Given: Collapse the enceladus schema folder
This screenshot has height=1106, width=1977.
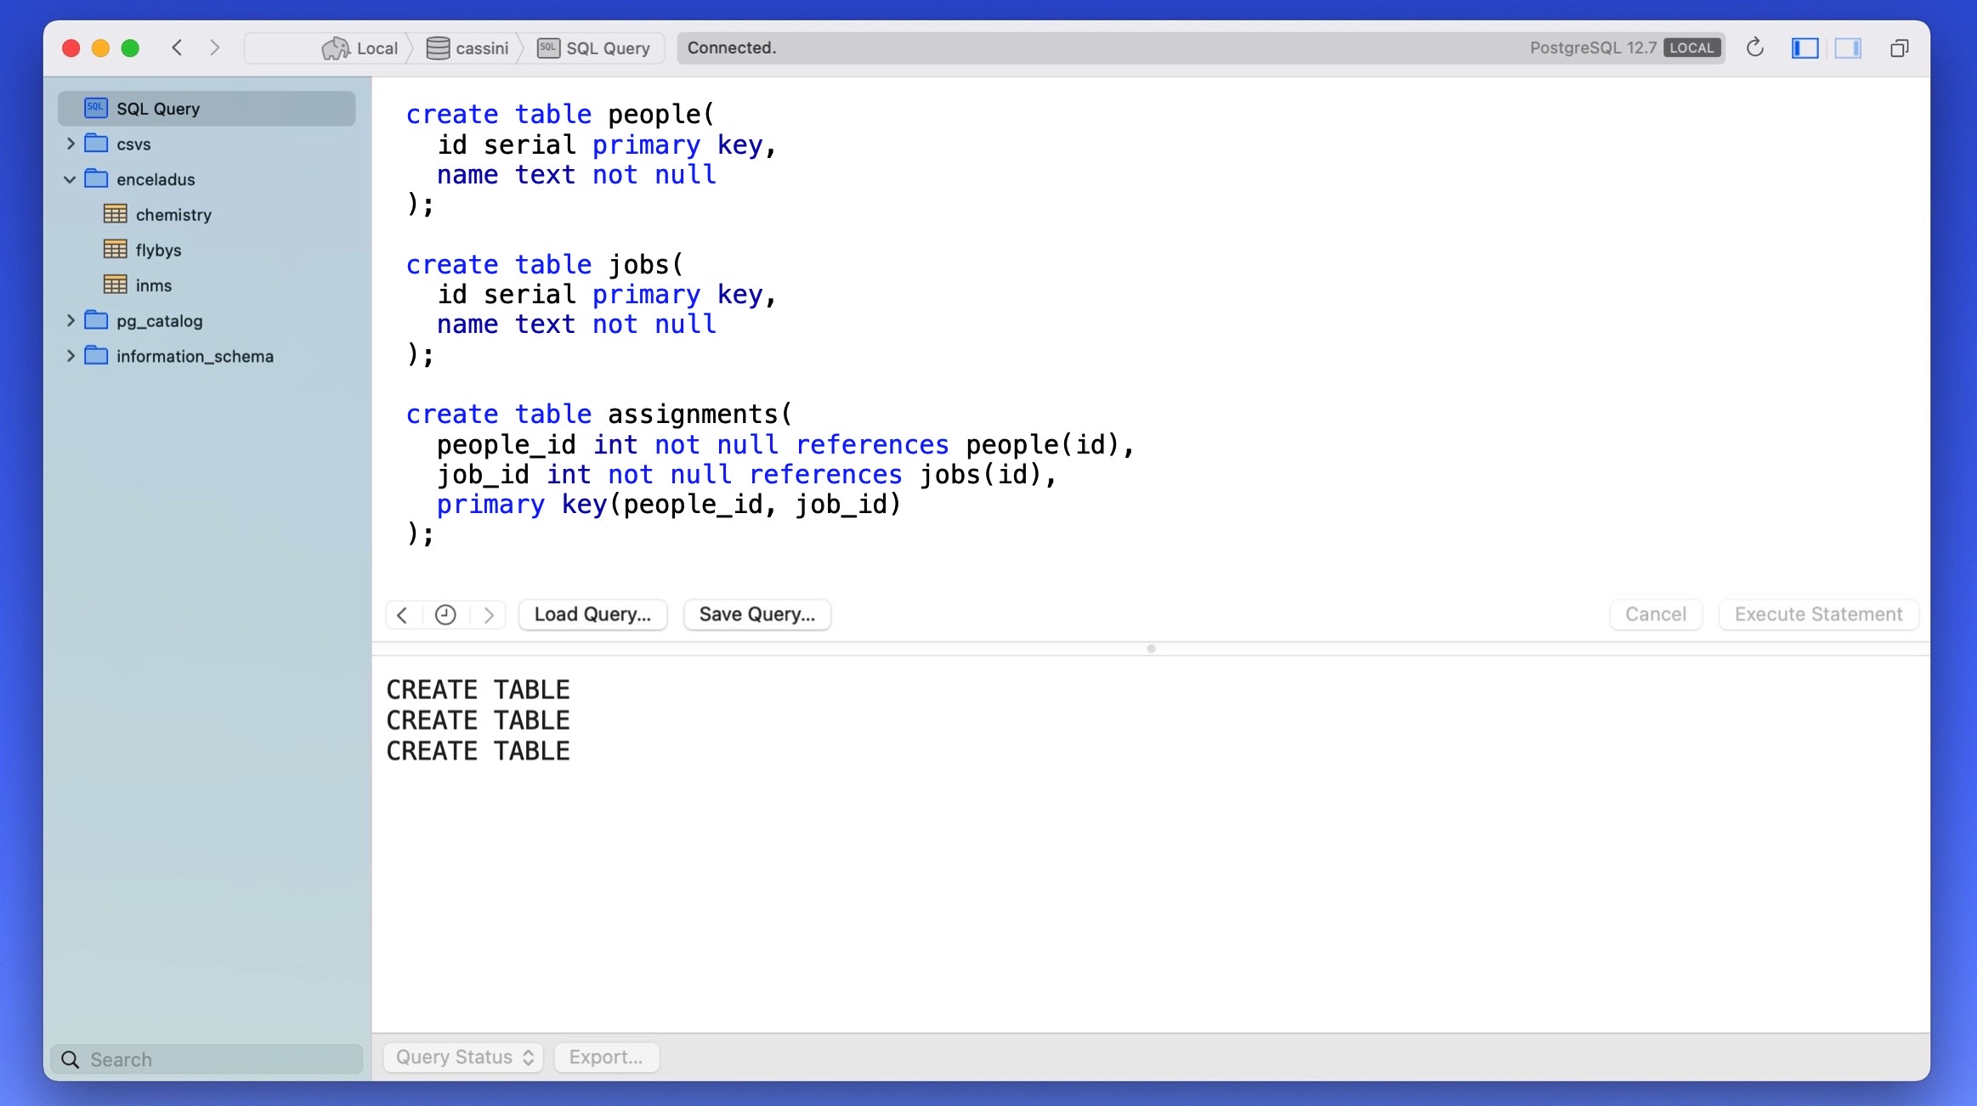Looking at the screenshot, I should tap(70, 179).
